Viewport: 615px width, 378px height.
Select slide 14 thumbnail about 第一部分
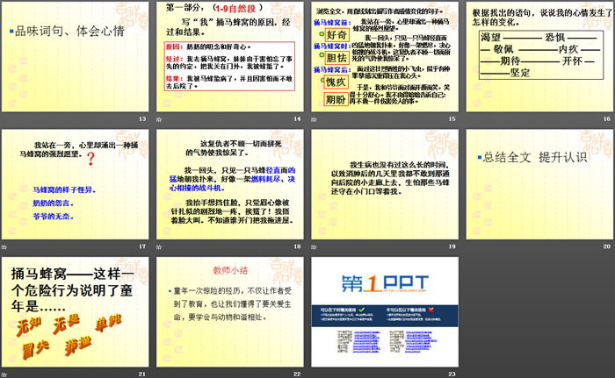point(230,56)
